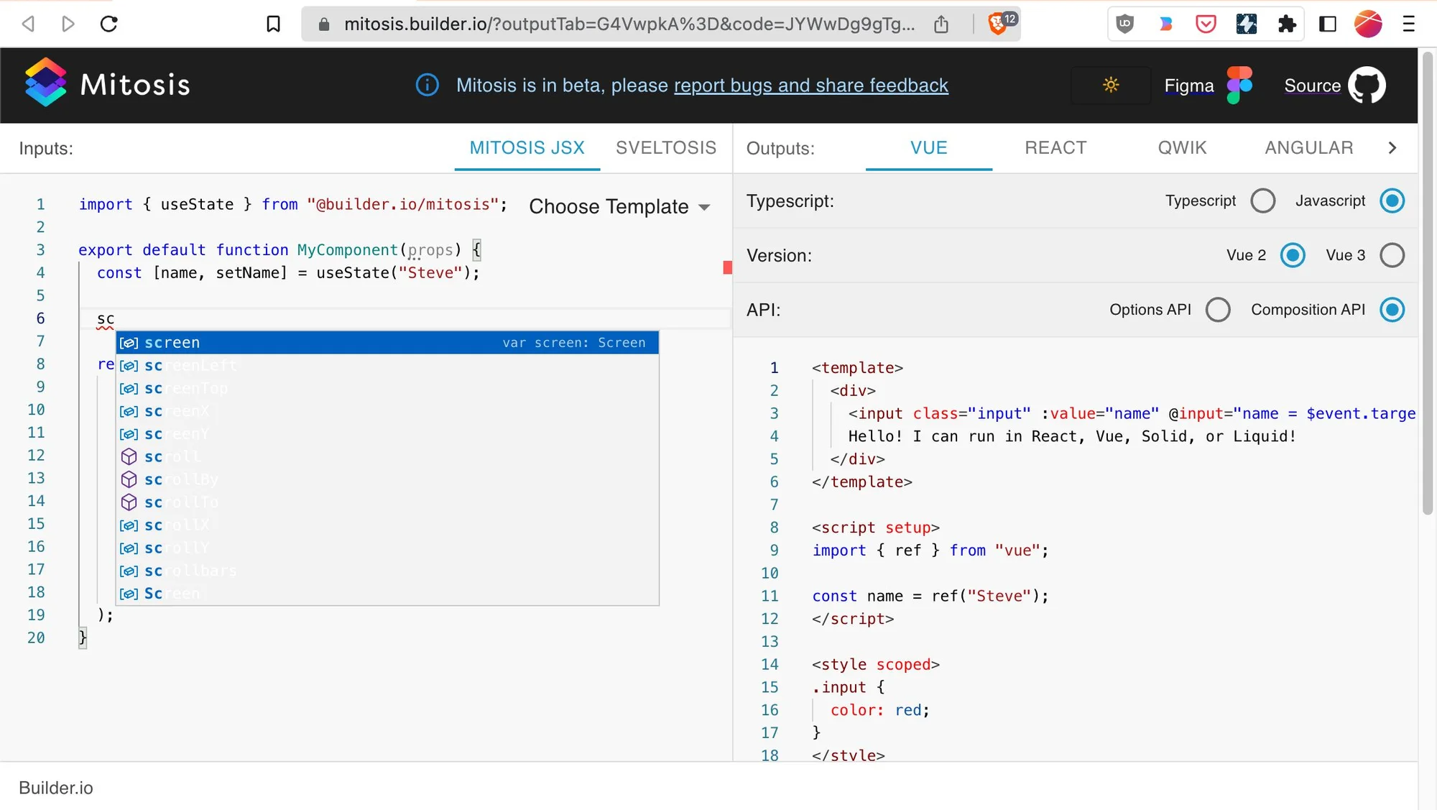Click the import statement on input line 1
This screenshot has height=810, width=1437.
click(x=293, y=205)
